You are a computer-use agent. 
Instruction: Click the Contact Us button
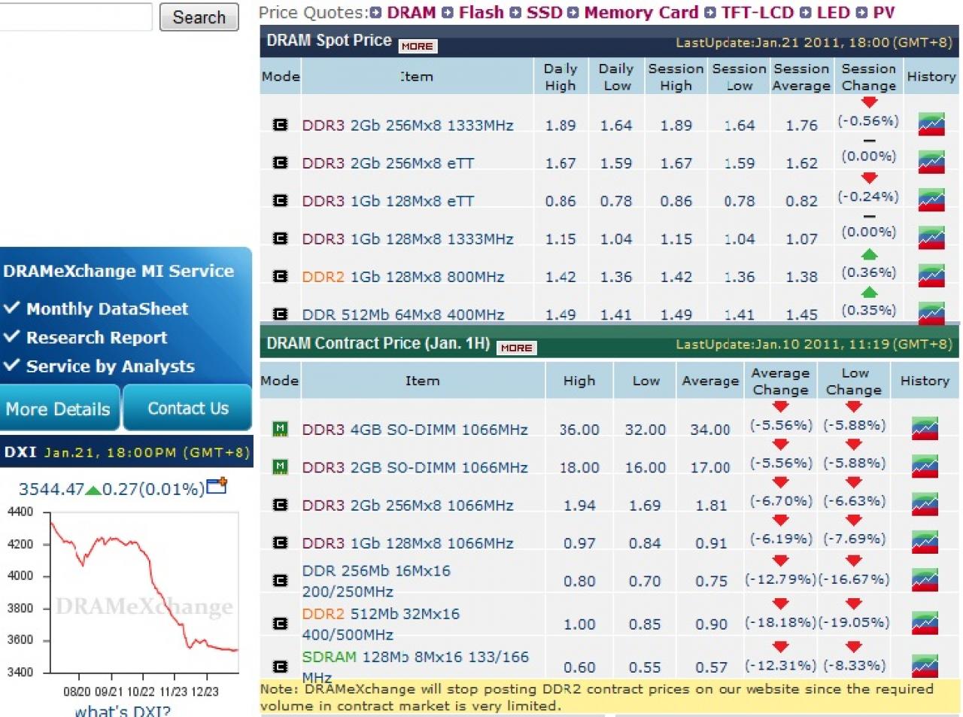pos(187,409)
